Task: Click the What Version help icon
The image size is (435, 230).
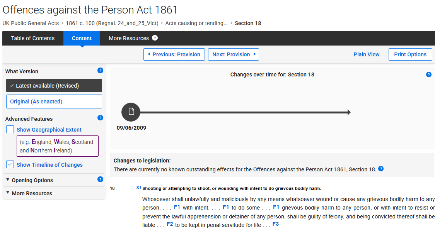Action: [100, 71]
